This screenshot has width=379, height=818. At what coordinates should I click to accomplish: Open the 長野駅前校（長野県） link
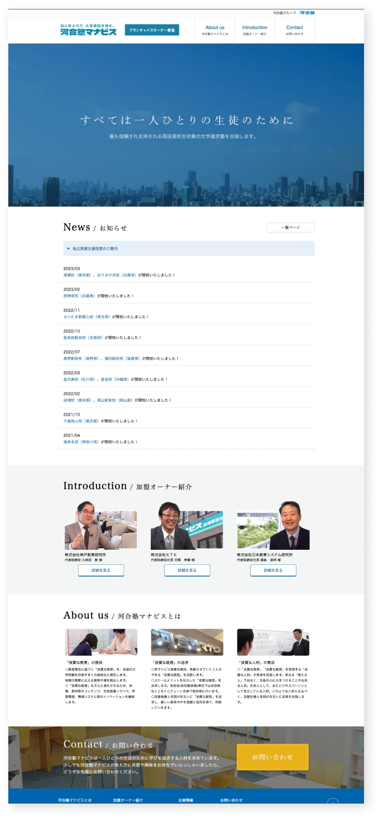[81, 359]
